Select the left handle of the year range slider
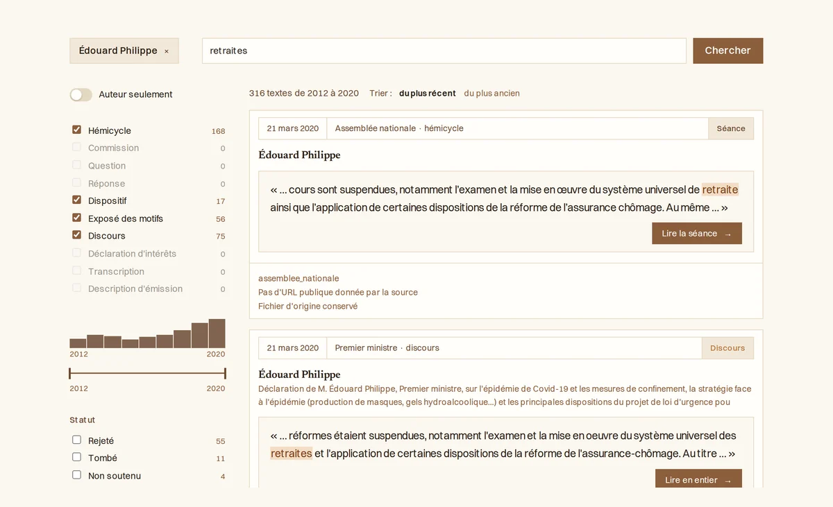833x507 pixels. pyautogui.click(x=70, y=374)
